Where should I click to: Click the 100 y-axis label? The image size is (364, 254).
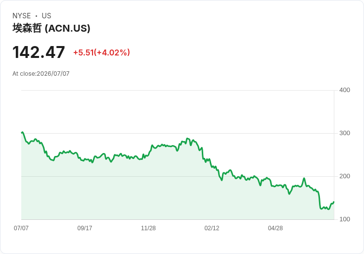[345, 219]
